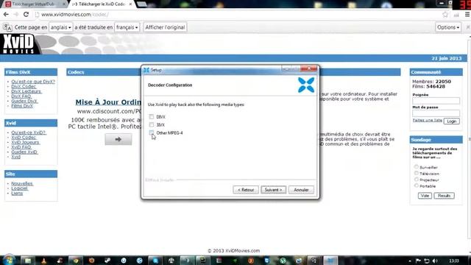Screen dimensions: 471x265
Task: Open the français target language dropdown
Action: click(x=127, y=27)
